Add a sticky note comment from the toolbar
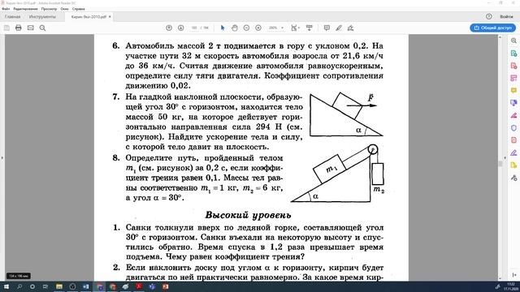 [327, 28]
